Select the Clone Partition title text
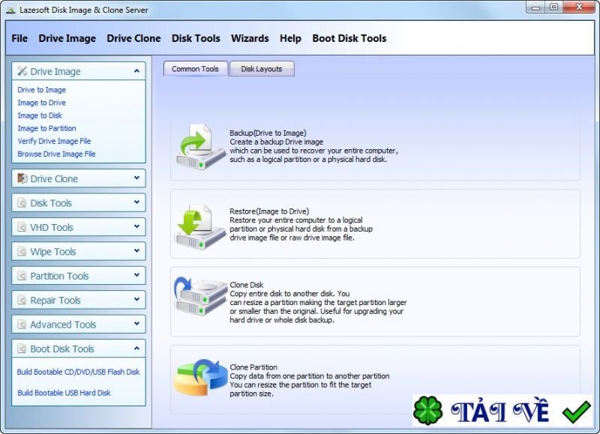600x434 pixels. pyautogui.click(x=253, y=367)
